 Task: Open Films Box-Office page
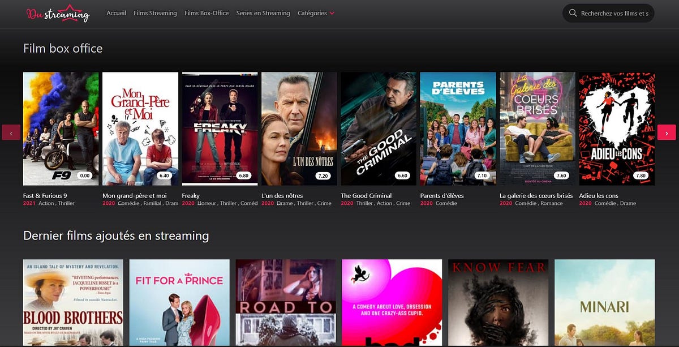207,13
